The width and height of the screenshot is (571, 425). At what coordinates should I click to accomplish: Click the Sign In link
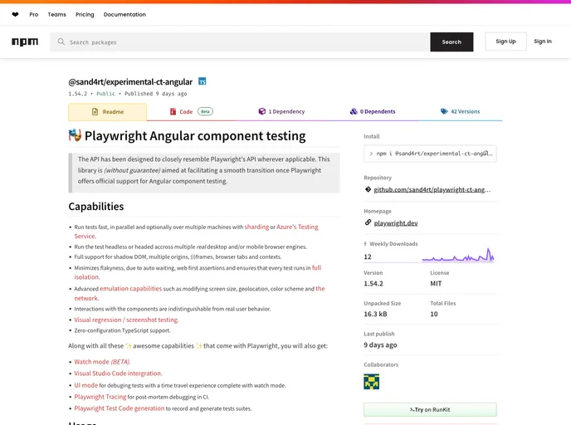(543, 42)
